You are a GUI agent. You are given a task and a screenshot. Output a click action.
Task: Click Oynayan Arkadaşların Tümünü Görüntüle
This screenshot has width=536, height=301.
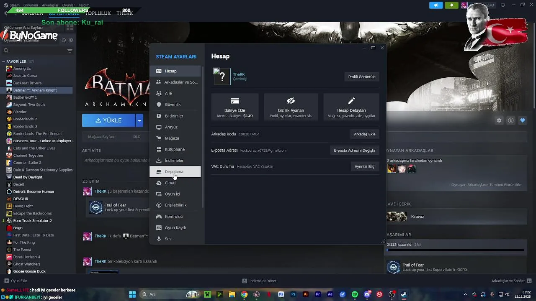[486, 185]
